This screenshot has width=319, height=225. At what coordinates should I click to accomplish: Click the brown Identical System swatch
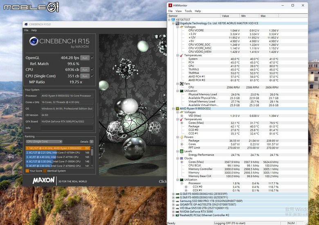(x=45, y=171)
